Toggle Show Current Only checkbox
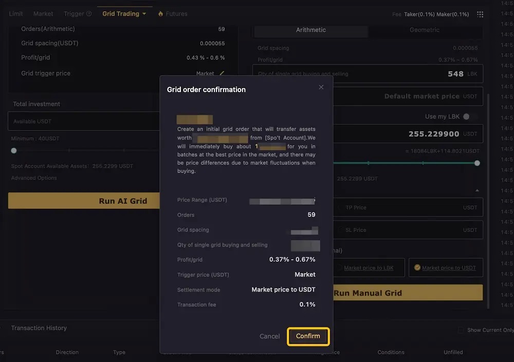This screenshot has width=514, height=362. tap(461, 330)
